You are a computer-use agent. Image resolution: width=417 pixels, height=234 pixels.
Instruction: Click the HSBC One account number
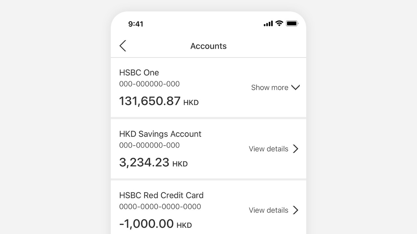[x=150, y=84]
